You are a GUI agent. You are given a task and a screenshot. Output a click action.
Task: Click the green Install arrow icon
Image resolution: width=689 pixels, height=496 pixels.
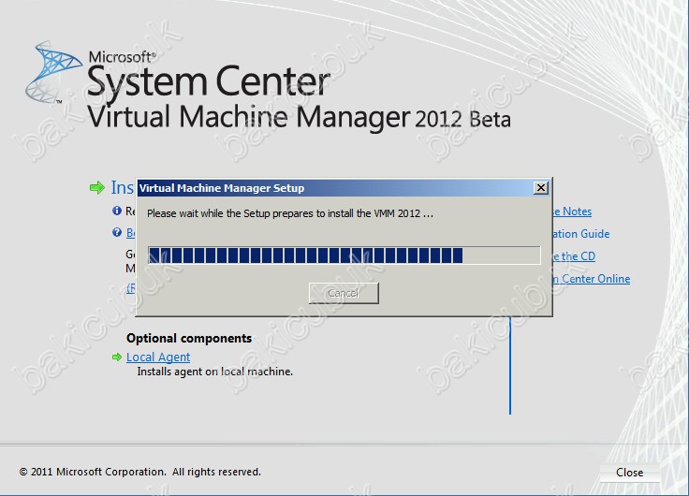click(x=97, y=187)
